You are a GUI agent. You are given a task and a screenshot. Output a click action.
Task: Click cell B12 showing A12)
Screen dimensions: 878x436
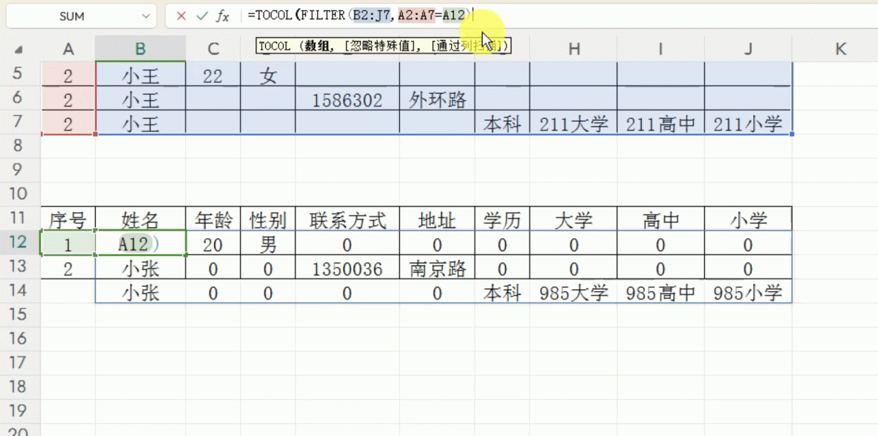pos(140,244)
